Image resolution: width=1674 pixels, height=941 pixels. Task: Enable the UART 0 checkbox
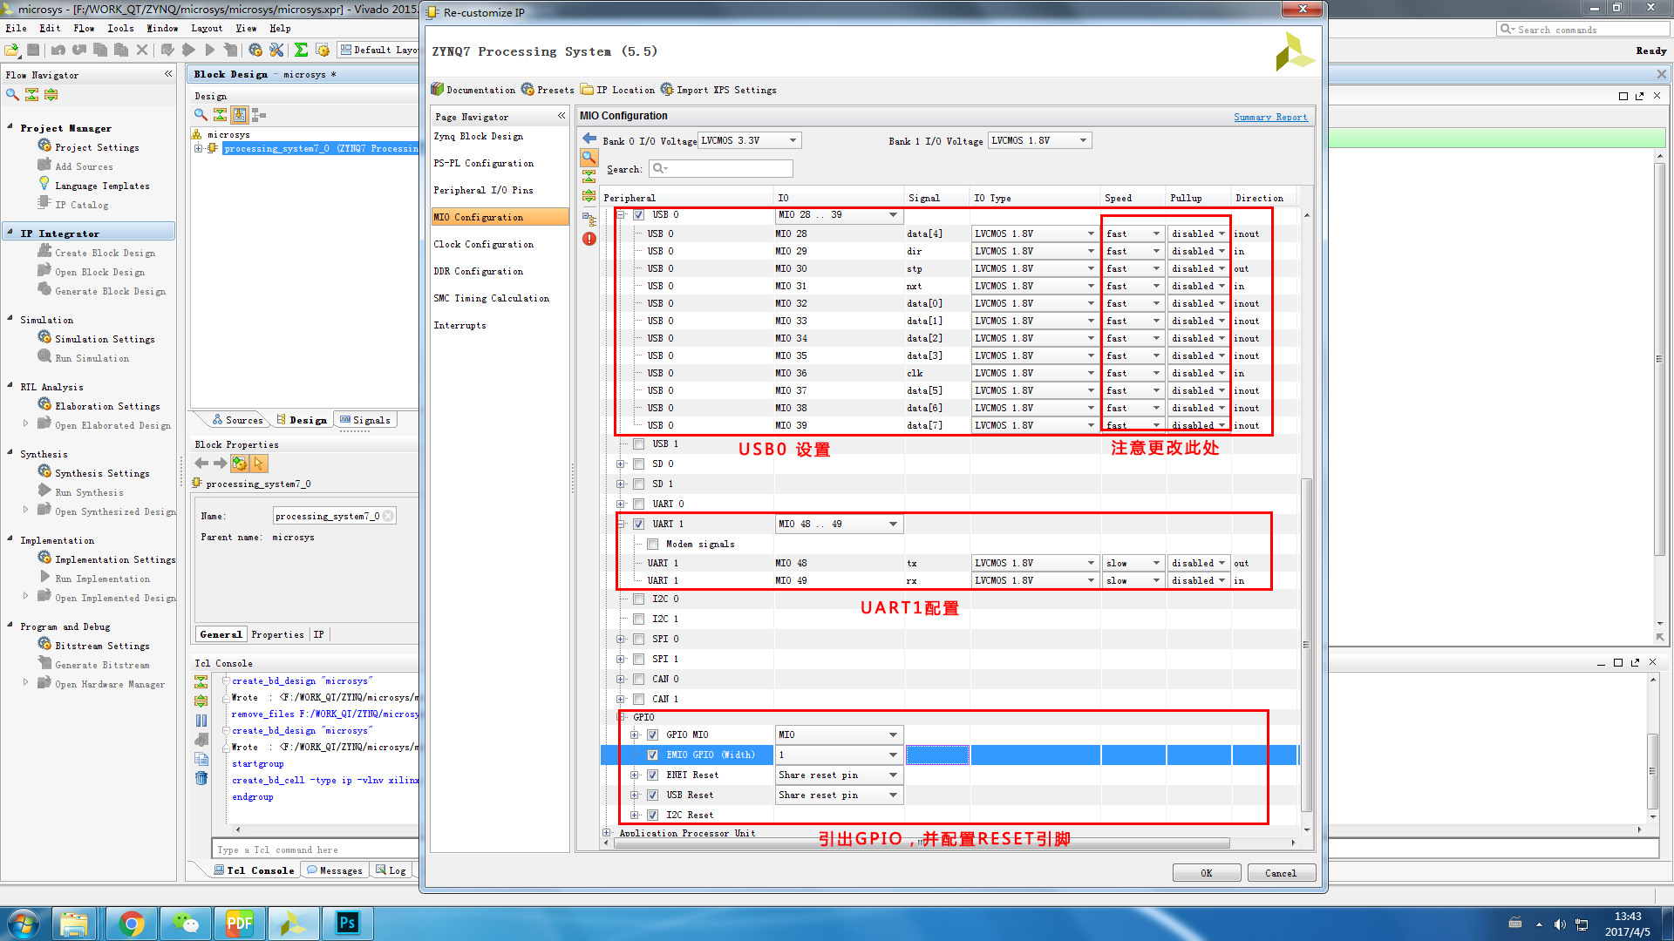coord(639,504)
